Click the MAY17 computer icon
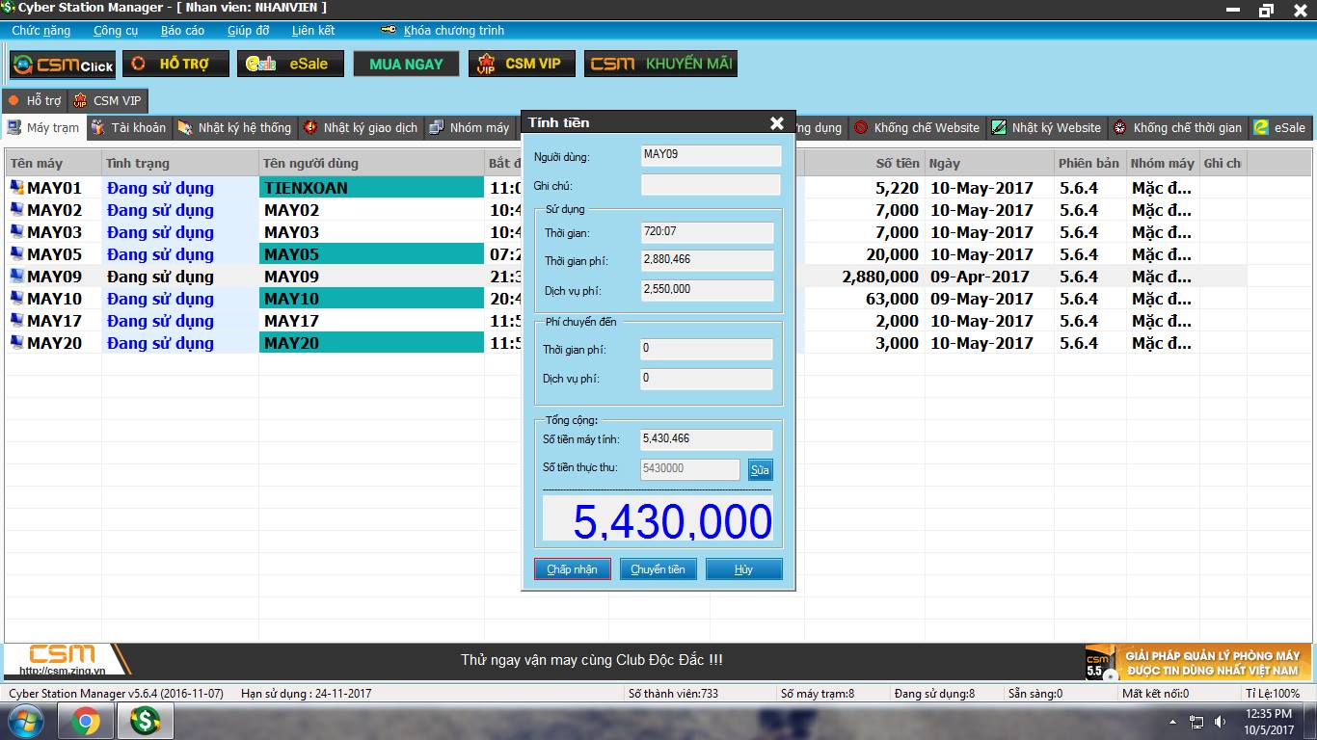Image resolution: width=1317 pixels, height=740 pixels. click(x=17, y=320)
